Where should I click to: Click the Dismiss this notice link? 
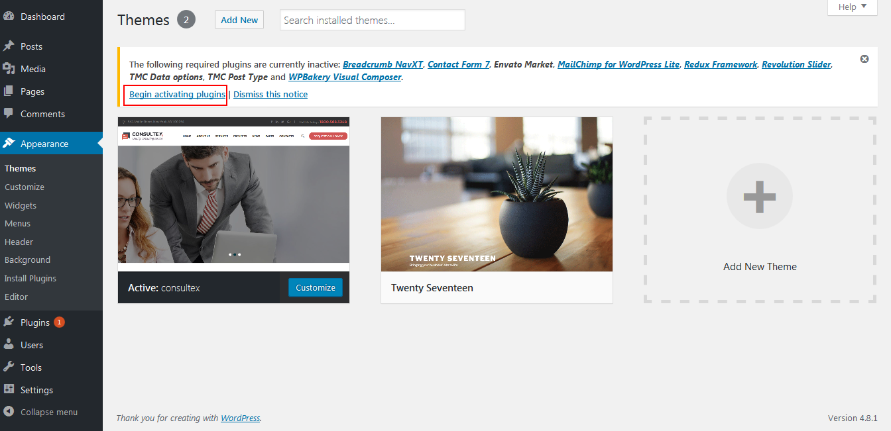270,94
